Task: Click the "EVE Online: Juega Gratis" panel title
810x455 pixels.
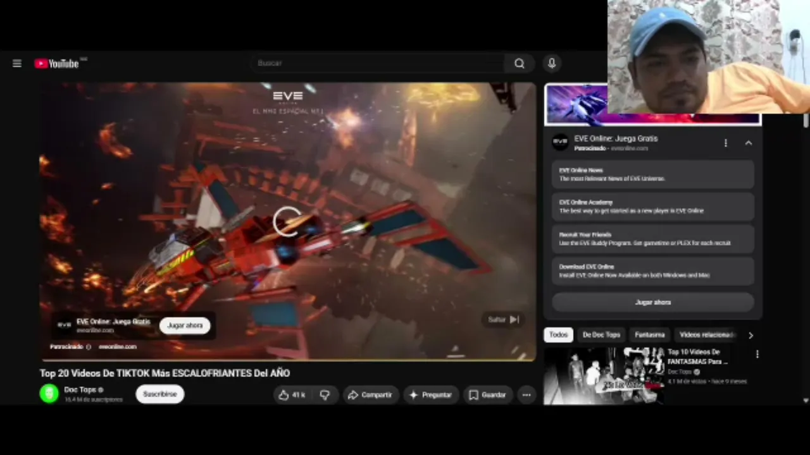Action: point(616,138)
